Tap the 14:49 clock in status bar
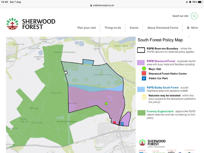The width and height of the screenshot is (204, 153). [4, 2]
